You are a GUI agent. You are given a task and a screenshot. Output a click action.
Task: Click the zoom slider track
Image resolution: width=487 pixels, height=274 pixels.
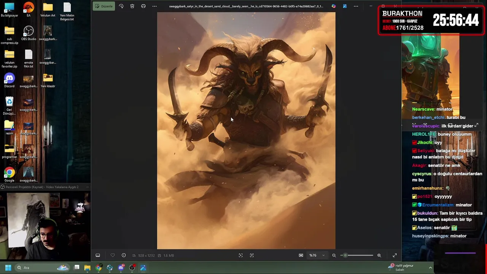[357, 255]
